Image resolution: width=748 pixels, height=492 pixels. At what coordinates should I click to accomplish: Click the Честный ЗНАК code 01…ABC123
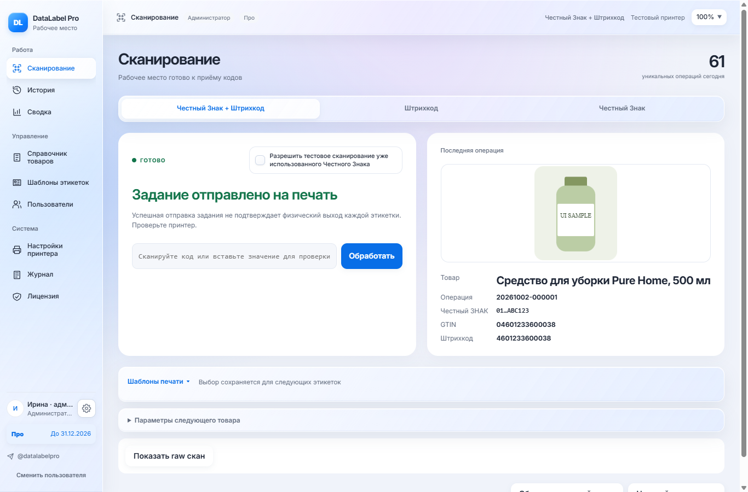tap(513, 311)
